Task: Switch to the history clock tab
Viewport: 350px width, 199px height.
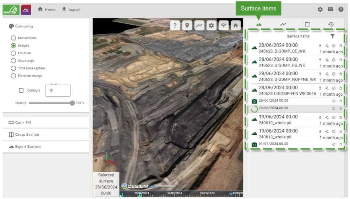Action: tap(331, 24)
